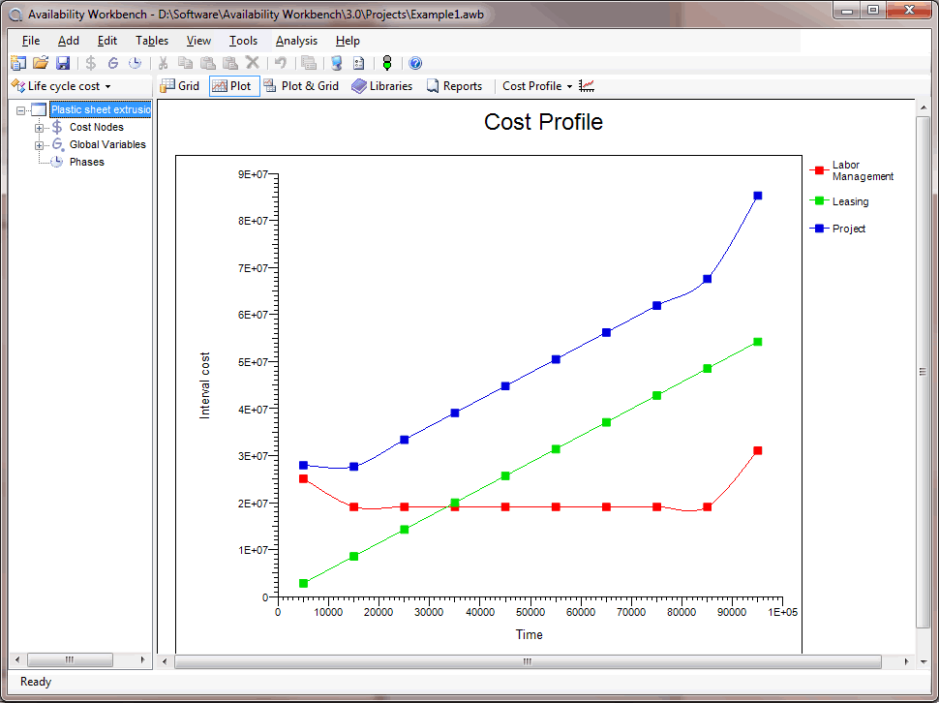
Task: Click the Save toolbar icon
Action: 63,62
